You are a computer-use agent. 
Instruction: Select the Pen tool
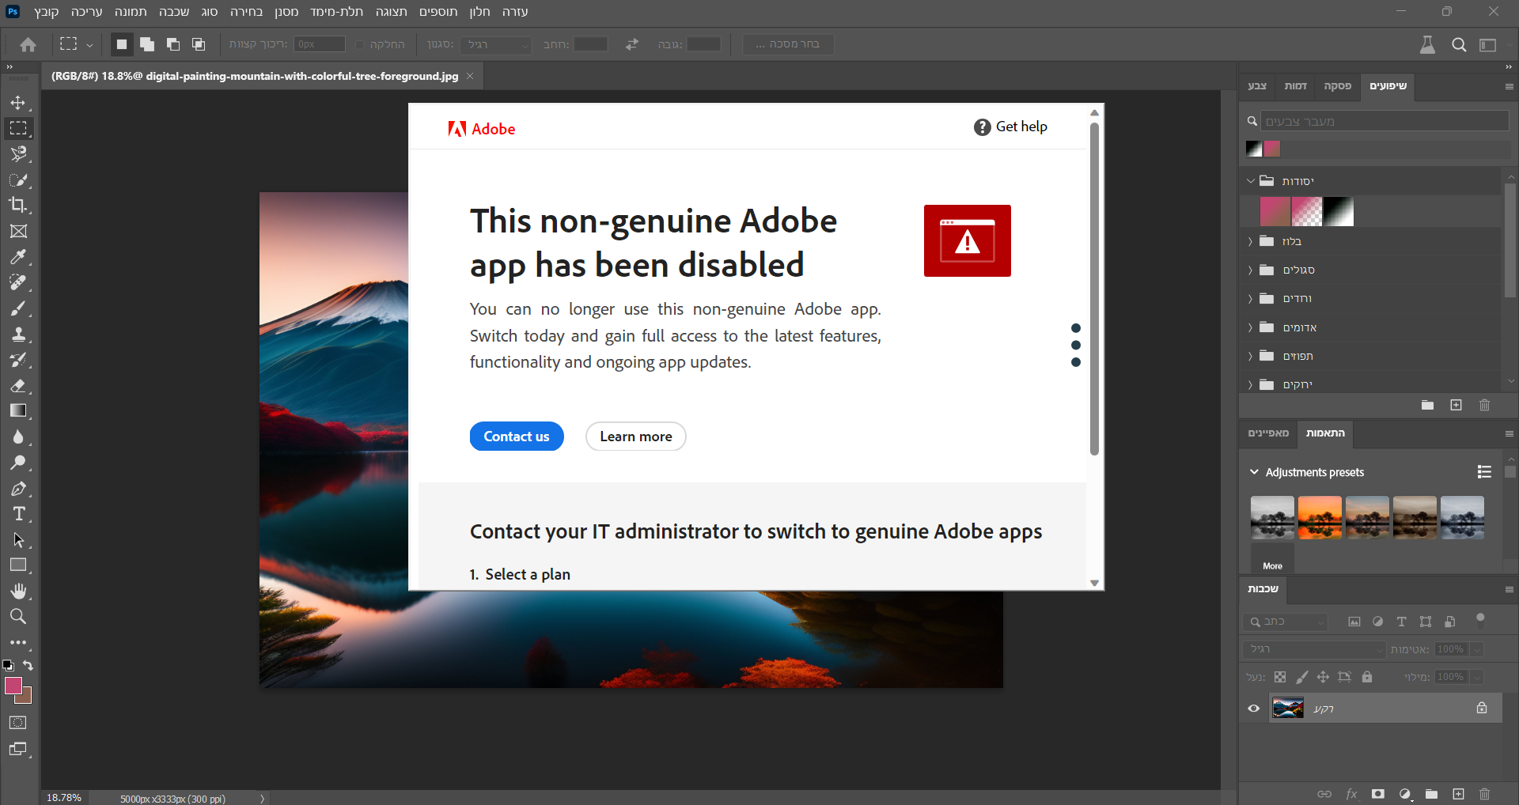pyautogui.click(x=18, y=489)
